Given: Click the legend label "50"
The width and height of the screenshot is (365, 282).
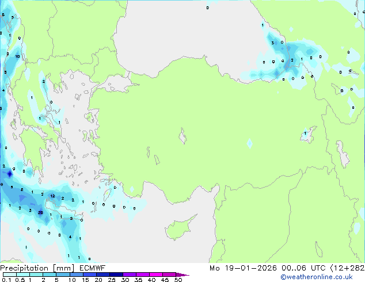Looking at the screenshot, I should 178,280.
